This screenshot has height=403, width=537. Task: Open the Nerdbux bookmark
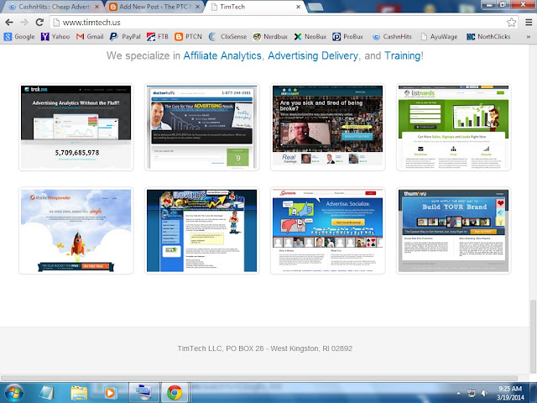click(270, 37)
